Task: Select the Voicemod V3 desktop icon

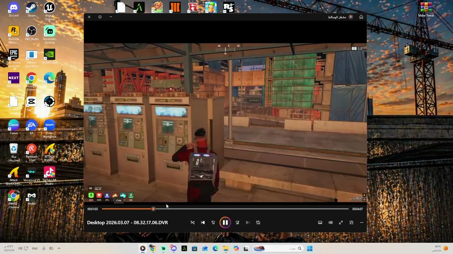Action: [31, 175]
